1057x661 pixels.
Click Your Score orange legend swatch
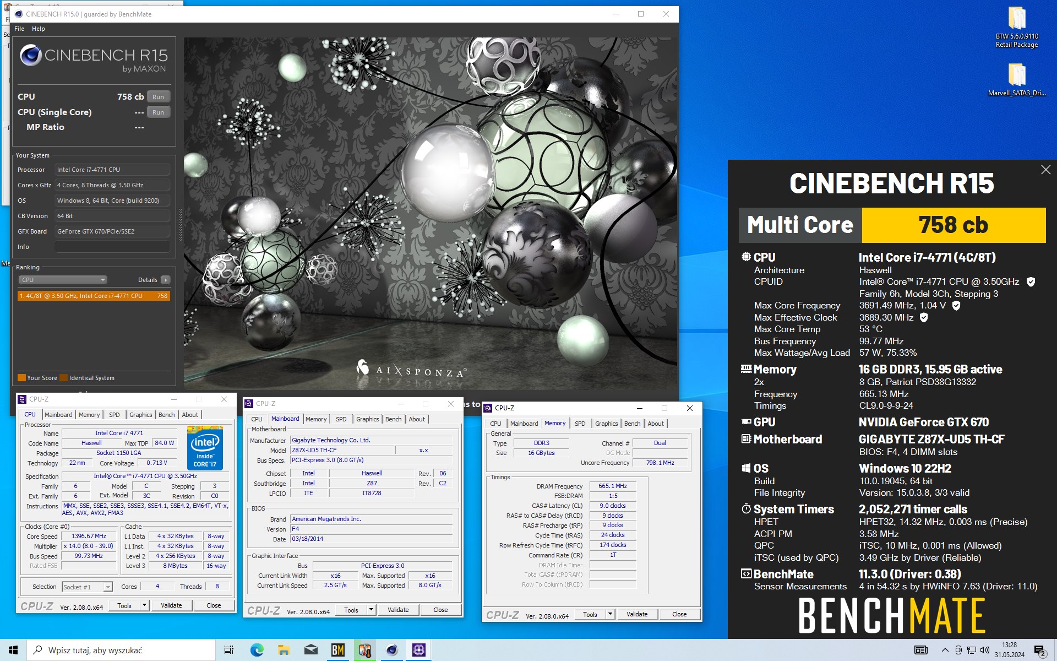pos(21,378)
